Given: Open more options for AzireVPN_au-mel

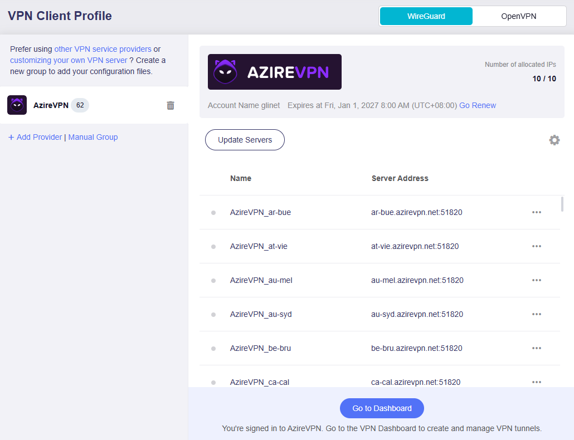Looking at the screenshot, I should 537,280.
